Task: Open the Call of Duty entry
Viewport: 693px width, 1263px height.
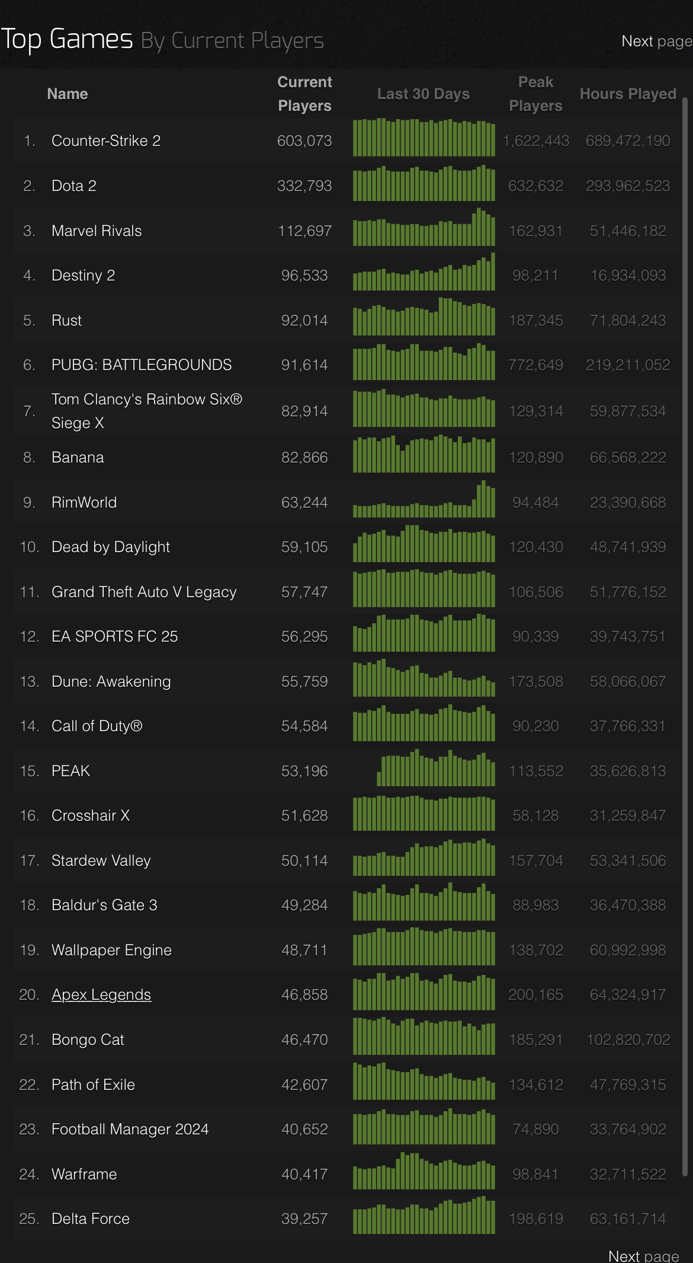Action: click(x=97, y=726)
